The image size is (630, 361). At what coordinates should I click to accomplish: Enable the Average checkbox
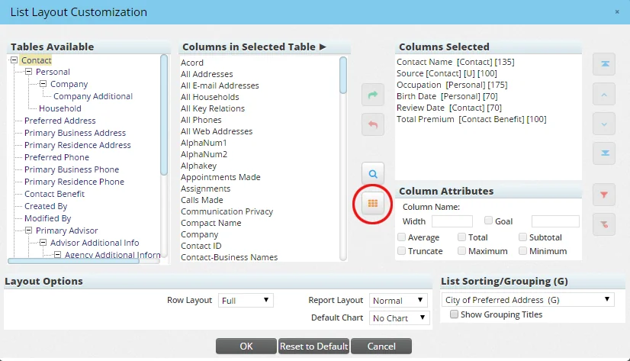click(x=402, y=238)
